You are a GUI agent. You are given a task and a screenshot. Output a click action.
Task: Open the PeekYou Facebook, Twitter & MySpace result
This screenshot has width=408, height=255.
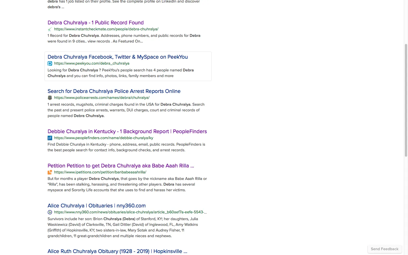pyautogui.click(x=118, y=57)
